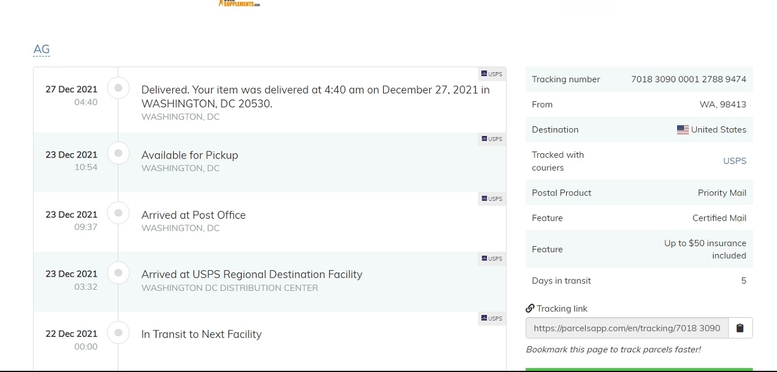Open the USPS courier link
777x372 pixels.
click(735, 161)
